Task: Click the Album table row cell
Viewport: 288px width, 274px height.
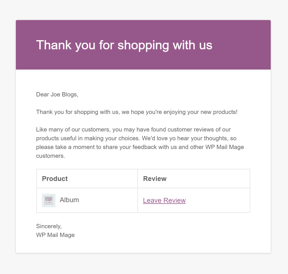Action: 87,200
